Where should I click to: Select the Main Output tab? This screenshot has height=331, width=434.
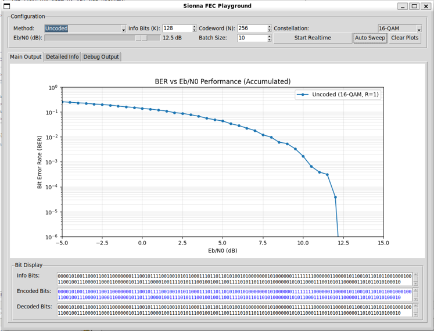[x=26, y=57]
